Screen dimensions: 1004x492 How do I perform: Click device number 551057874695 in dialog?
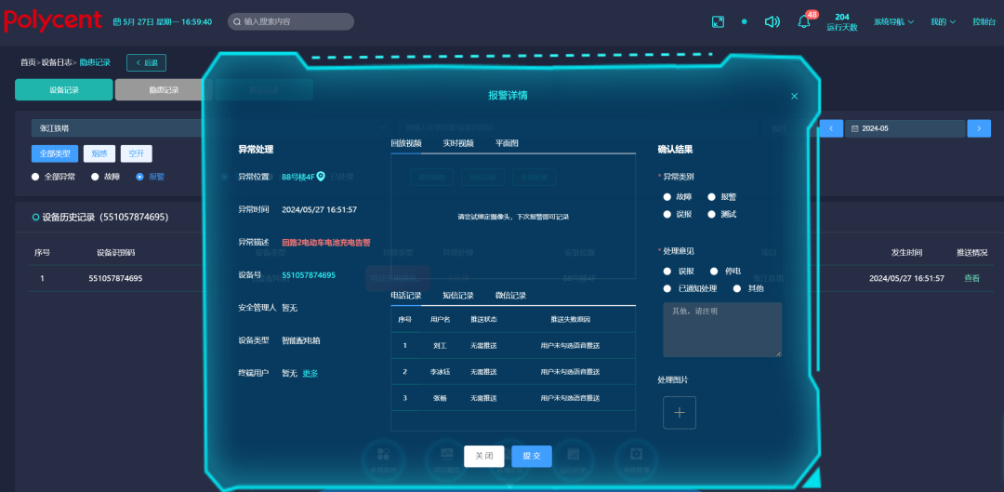[309, 275]
